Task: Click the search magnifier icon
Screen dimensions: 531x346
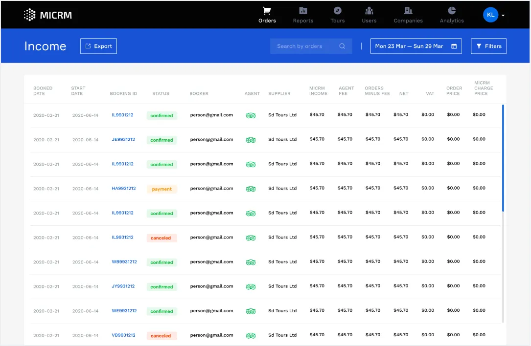Action: click(x=343, y=46)
